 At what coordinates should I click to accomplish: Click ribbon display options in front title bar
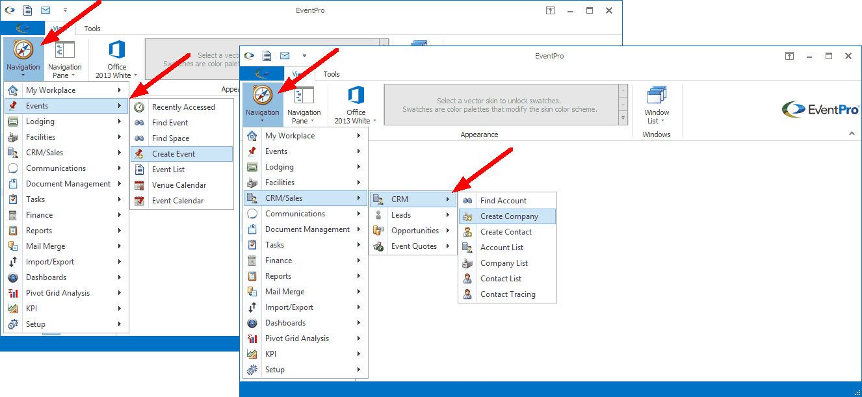(789, 56)
